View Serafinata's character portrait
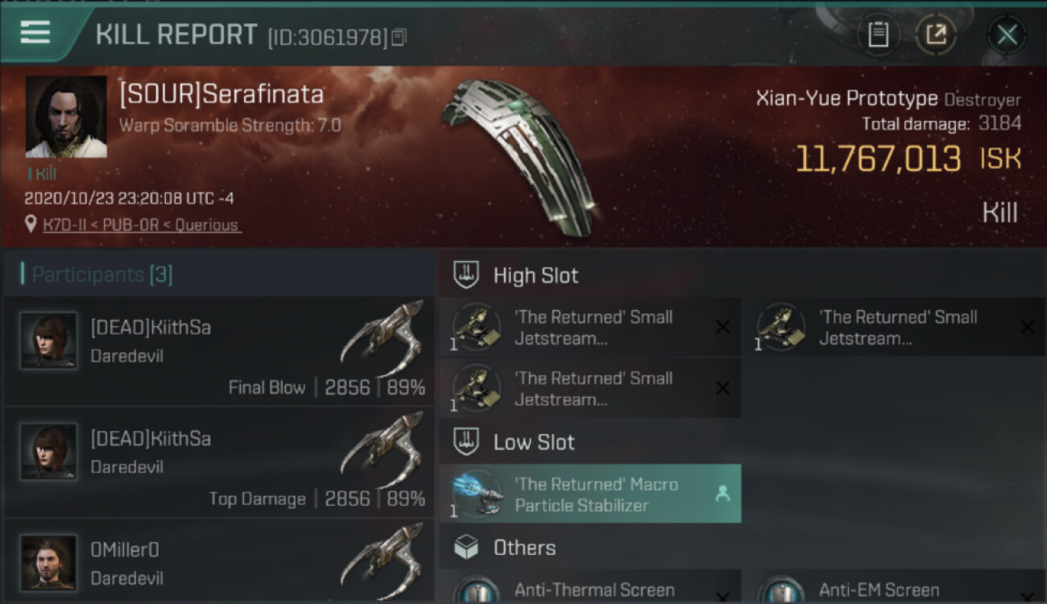Image resolution: width=1047 pixels, height=604 pixels. pyautogui.click(x=66, y=117)
